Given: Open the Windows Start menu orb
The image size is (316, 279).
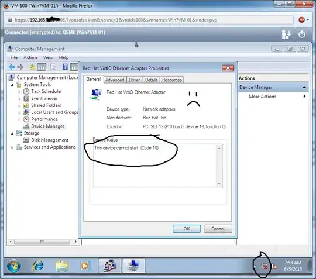Looking at the screenshot, I should click(x=13, y=266).
